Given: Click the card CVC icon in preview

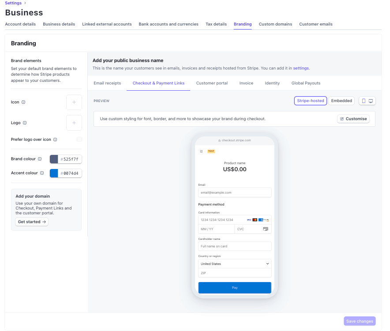Looking at the screenshot, I should click(266, 229).
